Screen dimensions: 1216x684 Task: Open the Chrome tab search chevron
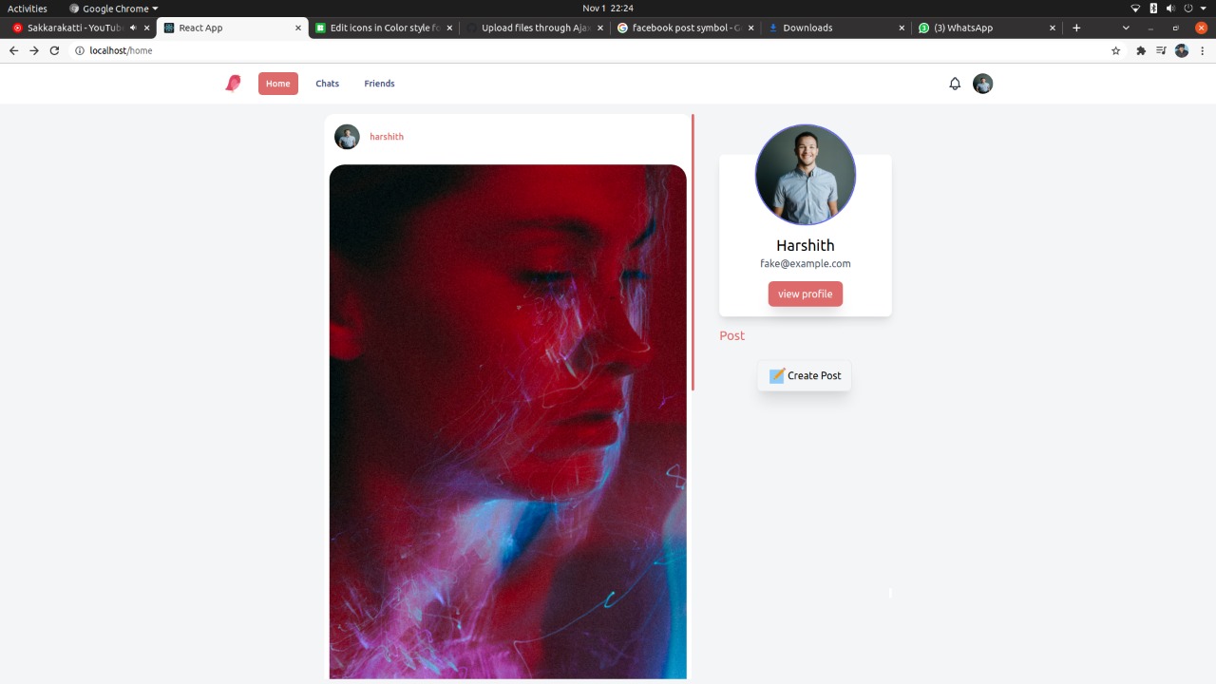point(1126,28)
